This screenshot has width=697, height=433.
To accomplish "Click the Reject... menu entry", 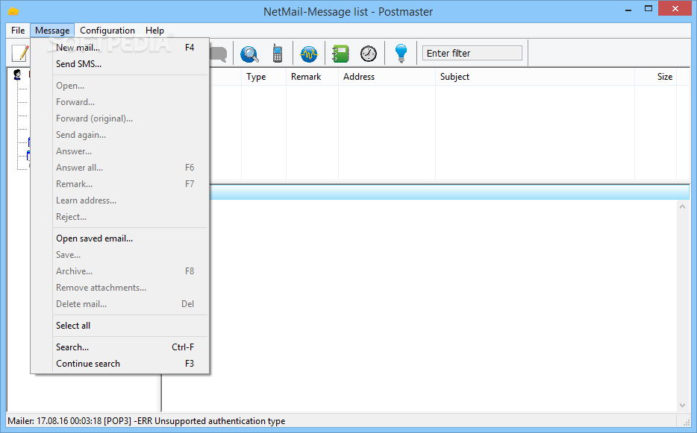I will point(120,217).
